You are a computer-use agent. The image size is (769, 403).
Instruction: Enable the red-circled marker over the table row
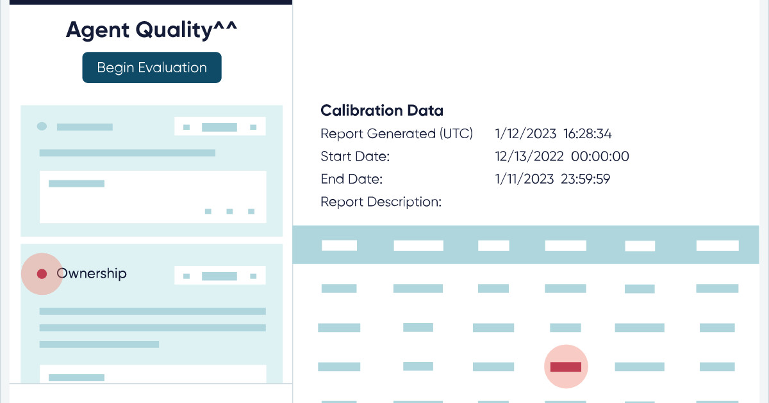coord(566,366)
